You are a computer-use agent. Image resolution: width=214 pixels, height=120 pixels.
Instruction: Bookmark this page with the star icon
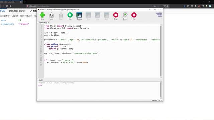tap(168, 6)
